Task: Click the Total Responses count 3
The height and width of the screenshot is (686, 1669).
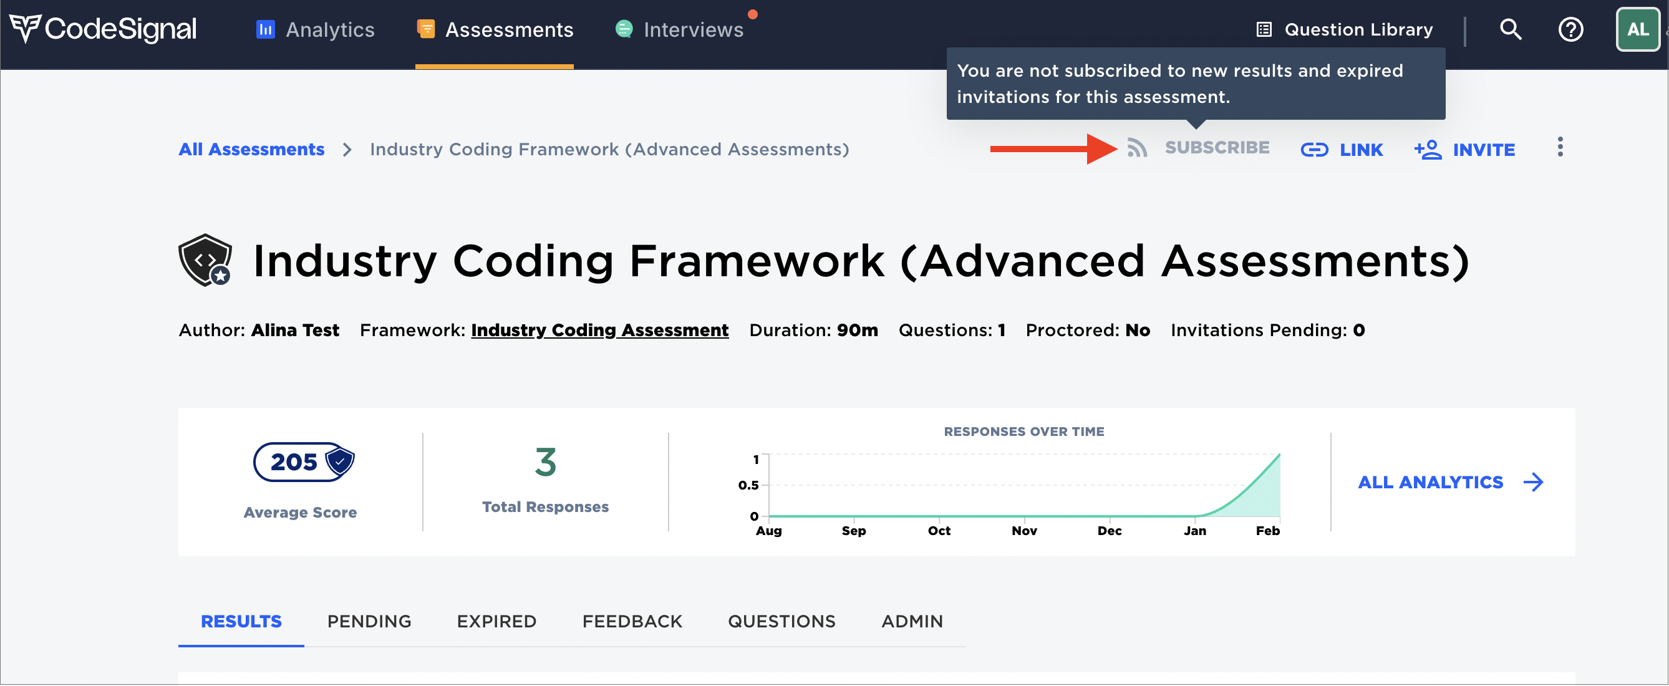Action: point(546,463)
